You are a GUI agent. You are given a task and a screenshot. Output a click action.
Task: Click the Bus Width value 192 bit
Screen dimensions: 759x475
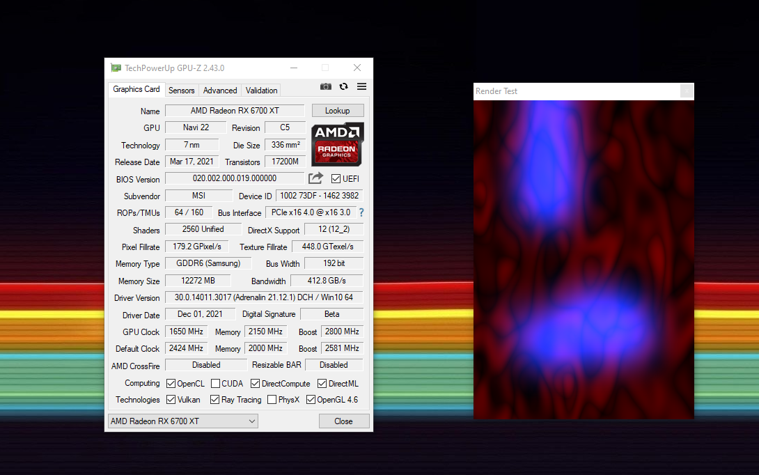334,263
